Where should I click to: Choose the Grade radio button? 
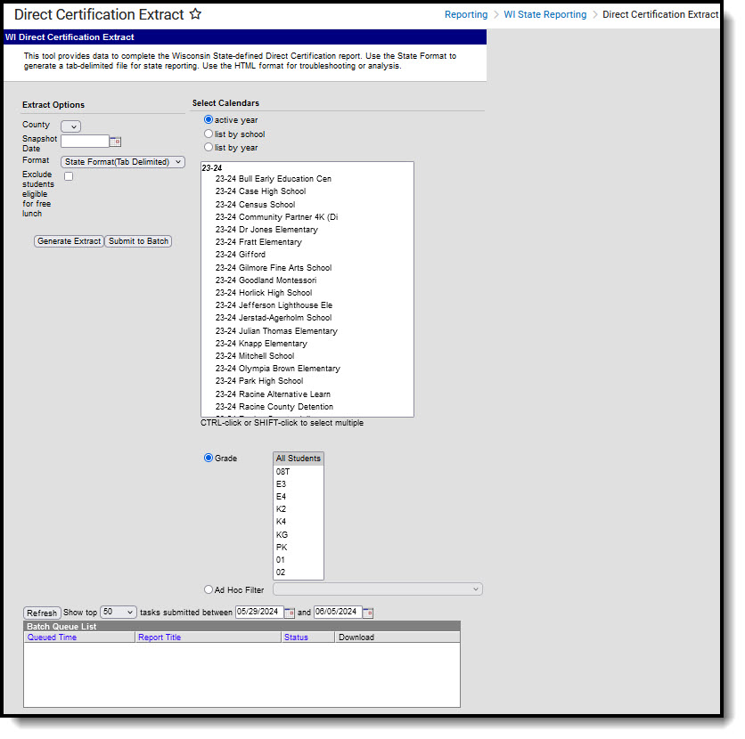point(209,458)
